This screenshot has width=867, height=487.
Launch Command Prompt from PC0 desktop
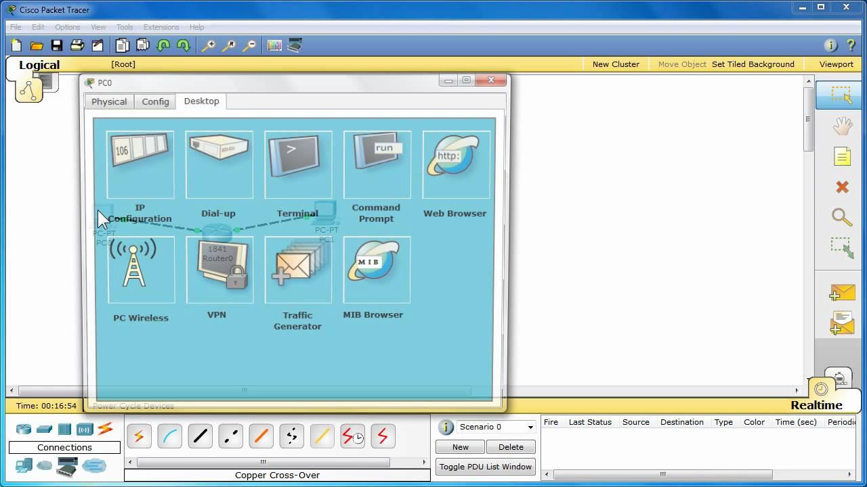click(377, 164)
